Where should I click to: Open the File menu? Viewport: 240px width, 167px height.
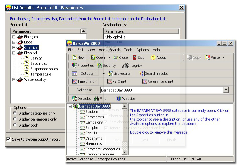pos(71,50)
